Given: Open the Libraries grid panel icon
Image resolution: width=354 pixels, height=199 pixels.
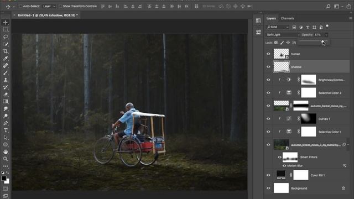Looking at the screenshot, I should (x=258, y=21).
